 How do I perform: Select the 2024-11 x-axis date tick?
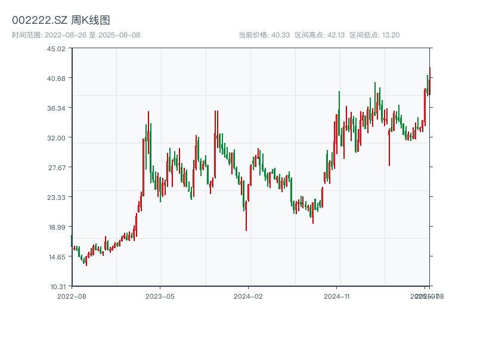point(337,296)
